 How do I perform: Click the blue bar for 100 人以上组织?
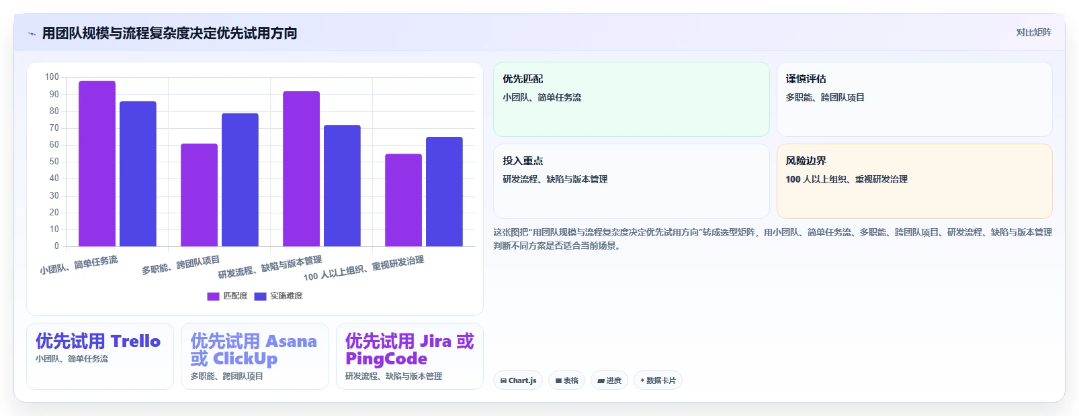tap(444, 191)
